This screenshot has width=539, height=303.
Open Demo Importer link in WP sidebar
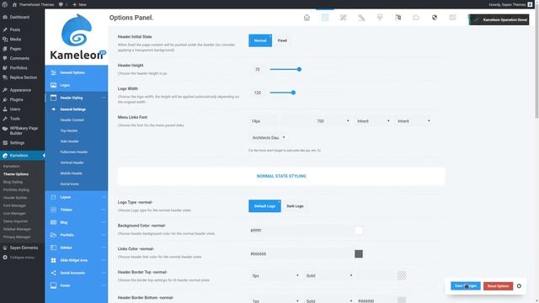point(15,221)
